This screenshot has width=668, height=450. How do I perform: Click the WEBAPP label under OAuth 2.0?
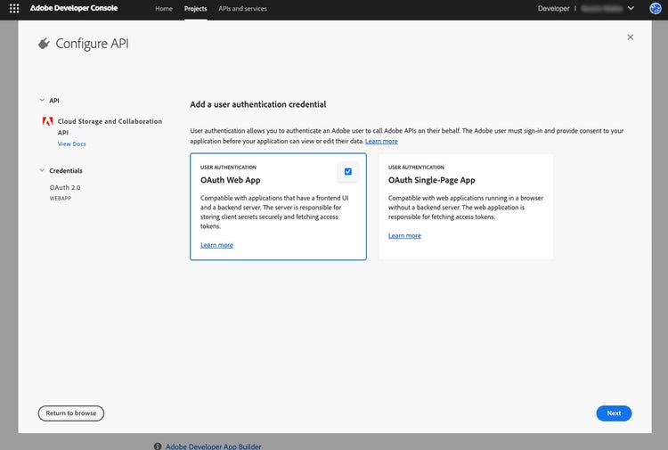(60, 198)
